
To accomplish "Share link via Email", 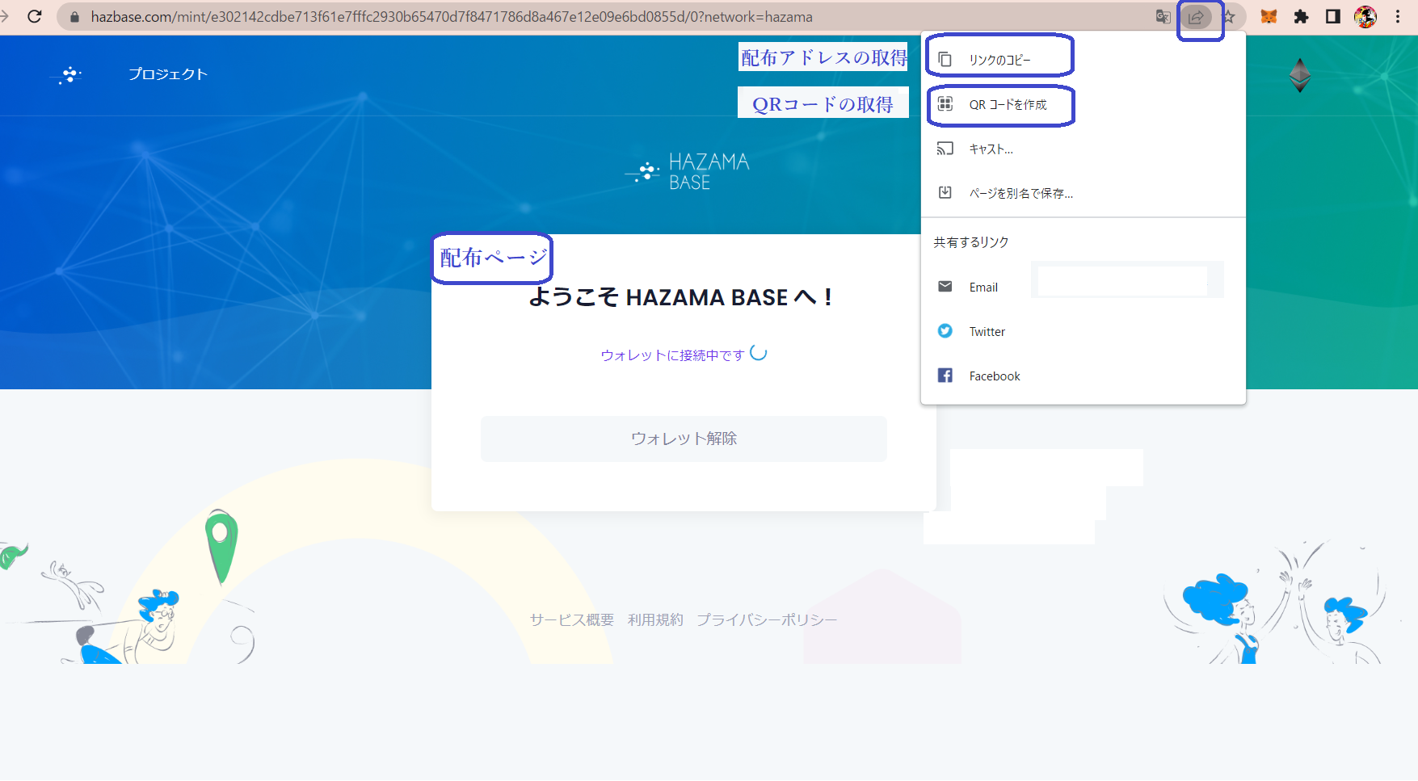I will point(1083,287).
